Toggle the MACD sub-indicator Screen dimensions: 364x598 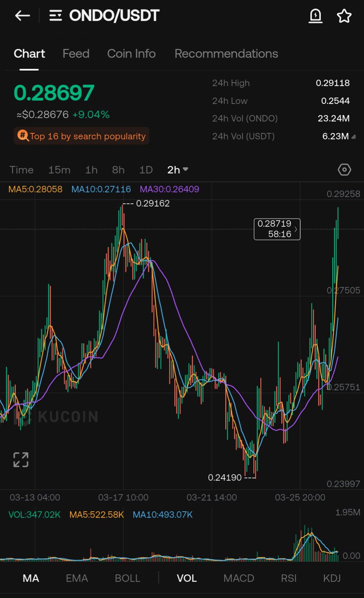pos(239,578)
